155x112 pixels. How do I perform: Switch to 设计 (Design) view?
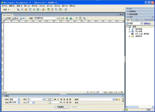click(23, 18)
